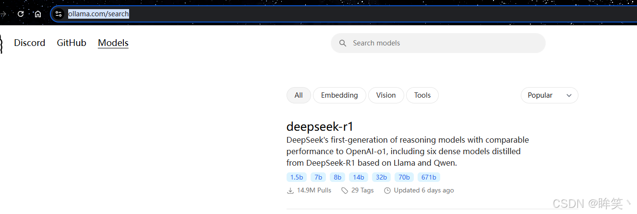Select the 7b size tag
The image size is (637, 214).
(318, 177)
